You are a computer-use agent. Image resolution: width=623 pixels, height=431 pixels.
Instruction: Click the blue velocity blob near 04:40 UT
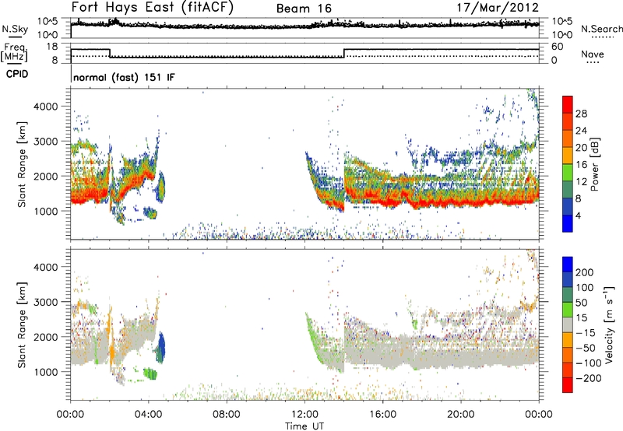coord(161,348)
